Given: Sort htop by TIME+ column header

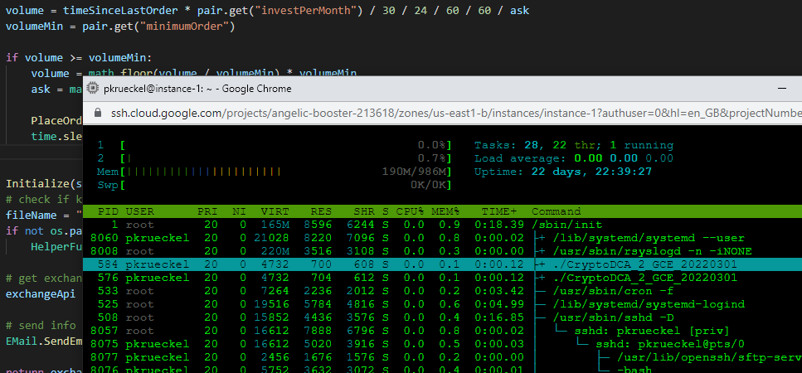Looking at the screenshot, I should pyautogui.click(x=498, y=211).
